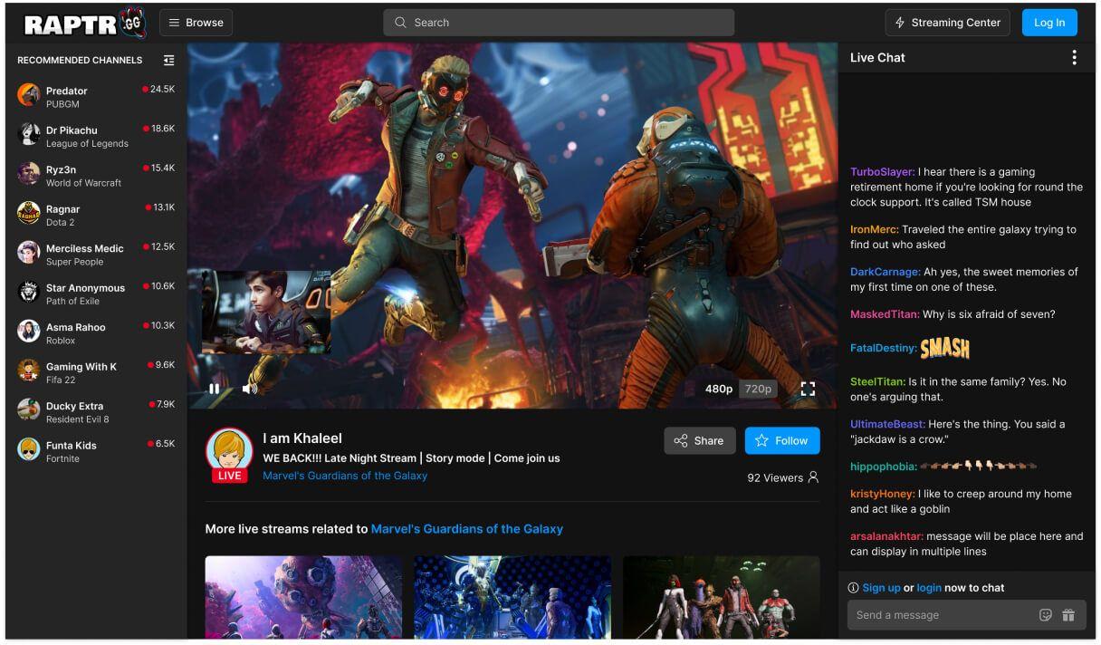
Task: Open Asma Rahoo's channel avatar
Action: (x=29, y=332)
